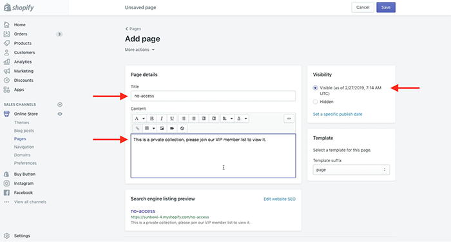Toggle italic formatting
This screenshot has height=242, width=451.
[162, 118]
